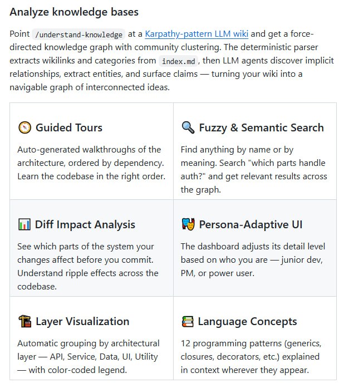Click the compass icon beside Guided Tours
This screenshot has height=388, width=354.
click(x=24, y=127)
